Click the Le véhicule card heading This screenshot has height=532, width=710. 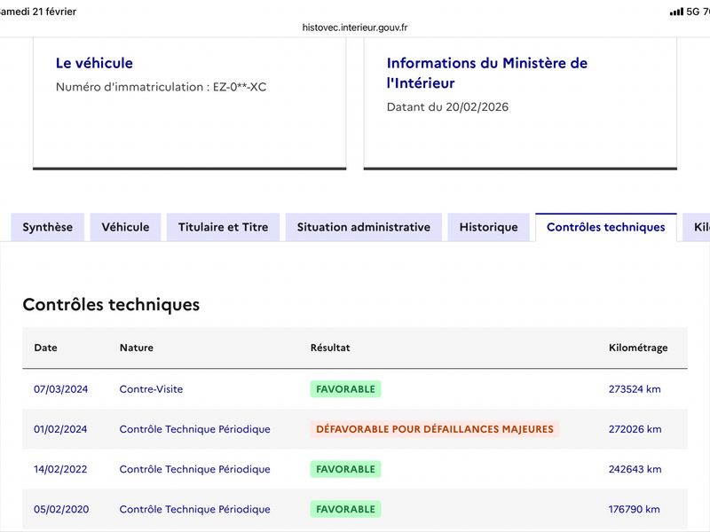(x=94, y=63)
